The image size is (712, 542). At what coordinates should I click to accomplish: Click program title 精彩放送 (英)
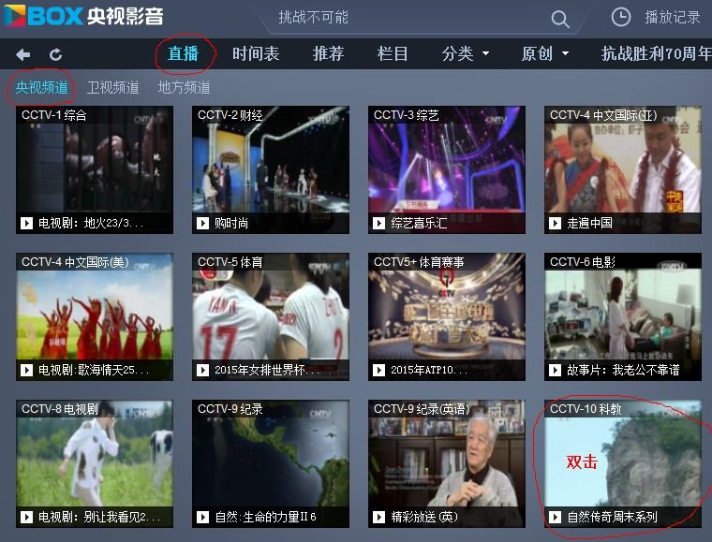click(424, 517)
